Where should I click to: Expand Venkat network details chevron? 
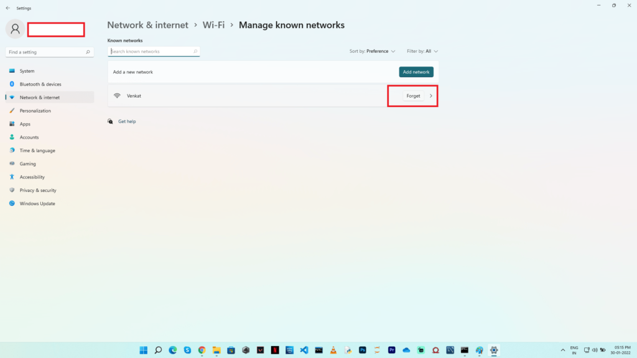431,96
